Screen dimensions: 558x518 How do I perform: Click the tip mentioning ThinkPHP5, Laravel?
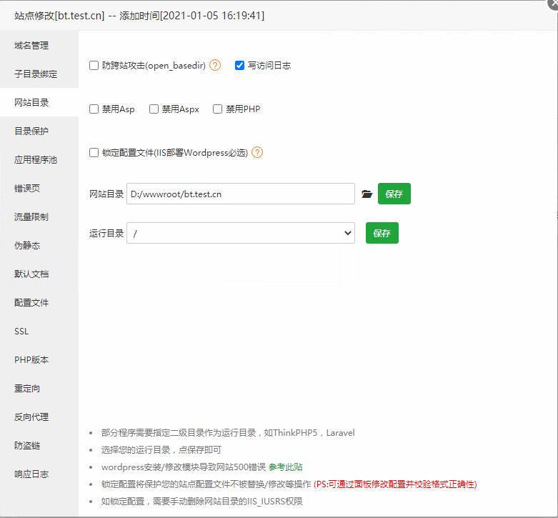point(228,432)
